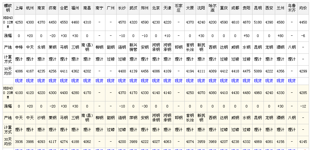Open the 现货 link in the 南宁 column above 20MM rows
The image size is (312, 150).
tap(99, 81)
